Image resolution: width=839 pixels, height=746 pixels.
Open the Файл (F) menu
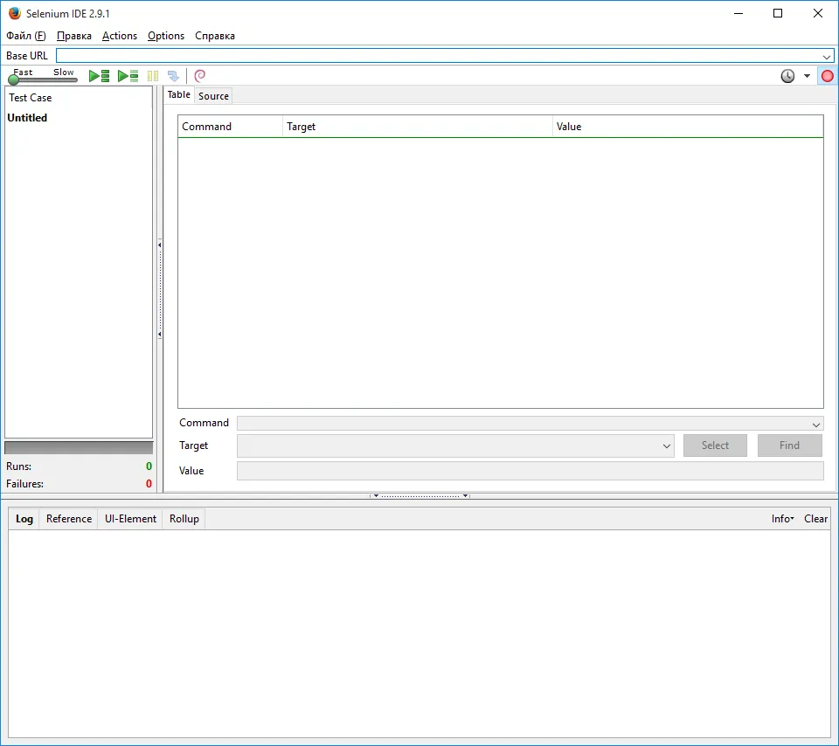click(26, 36)
